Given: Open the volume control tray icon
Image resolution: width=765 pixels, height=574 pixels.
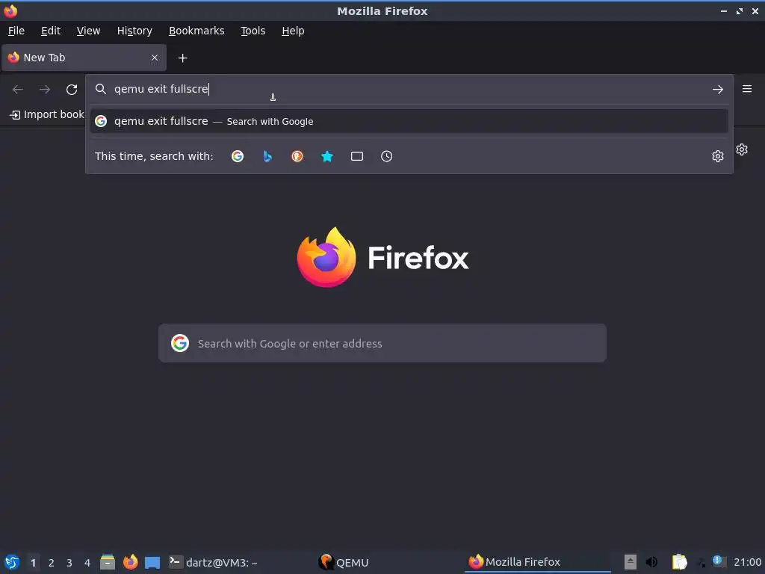Looking at the screenshot, I should 651,562.
